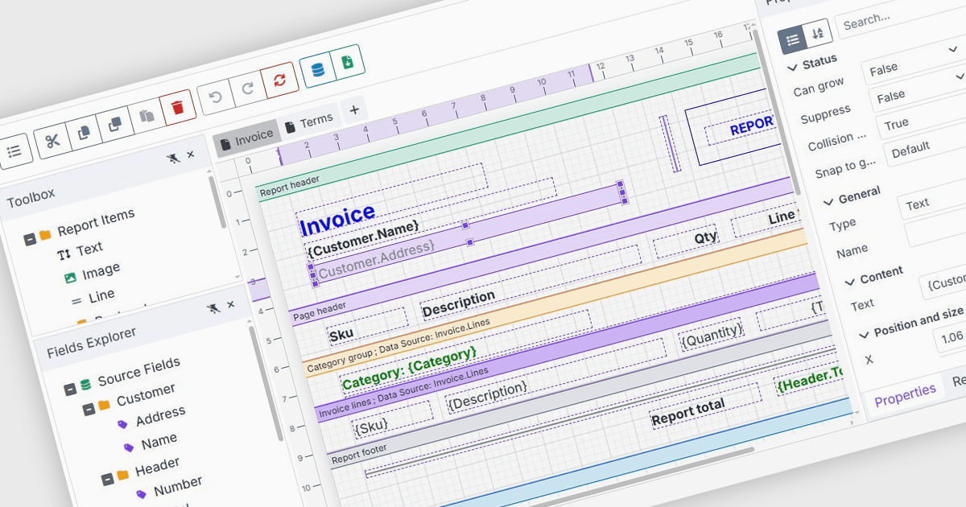Viewport: 966px width, 507px height.
Task: Select the {Quantity} data field
Action: point(712,336)
